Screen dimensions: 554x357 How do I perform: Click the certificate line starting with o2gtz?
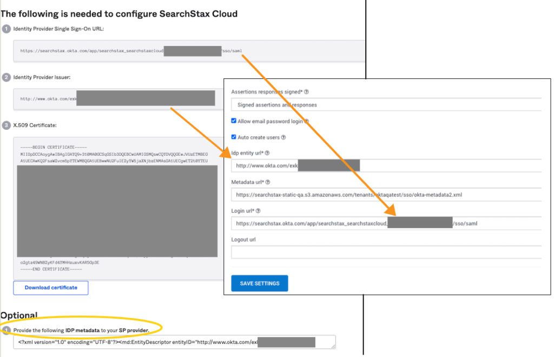click(60, 262)
